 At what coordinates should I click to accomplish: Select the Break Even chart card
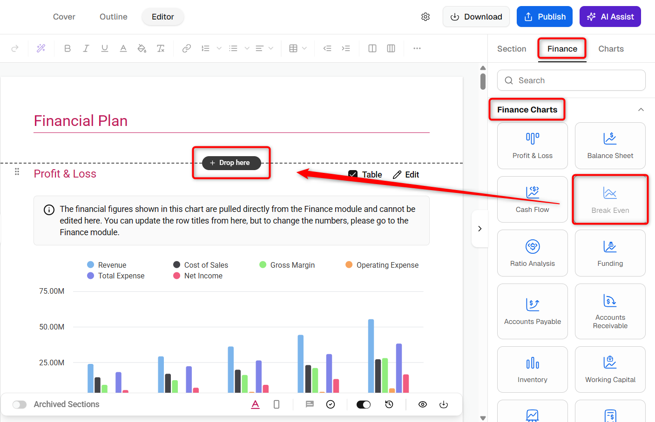610,200
